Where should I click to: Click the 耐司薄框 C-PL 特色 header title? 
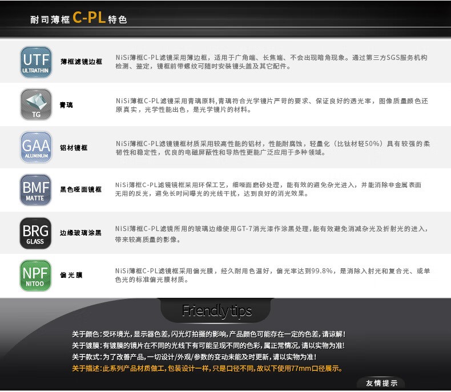point(79,18)
